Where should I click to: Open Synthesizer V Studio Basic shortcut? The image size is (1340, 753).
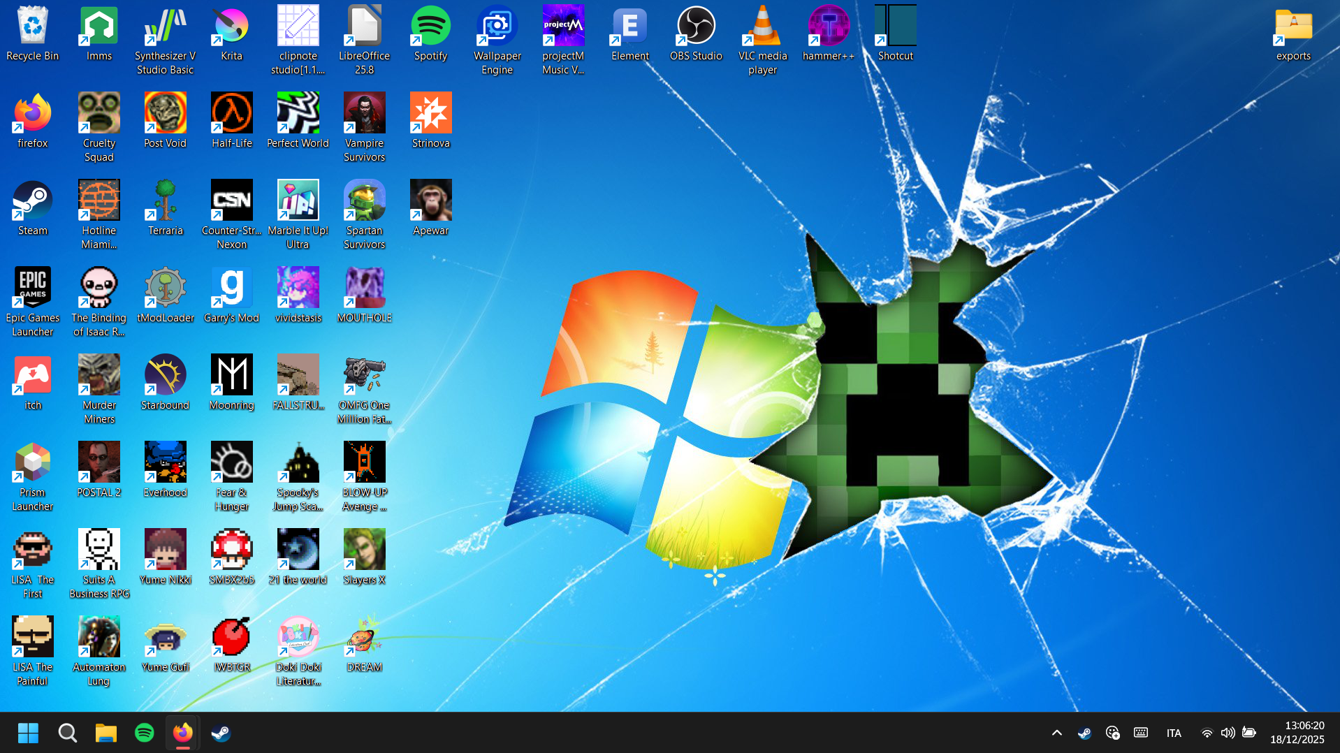[x=165, y=41]
